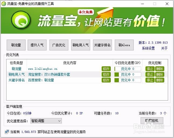Click 刷电商人气 task type cell in list
Viewport: 174px width, 138px height.
pos(16,74)
